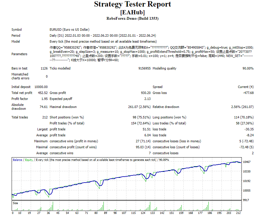Click Gross profit value 930.20

click(146, 93)
